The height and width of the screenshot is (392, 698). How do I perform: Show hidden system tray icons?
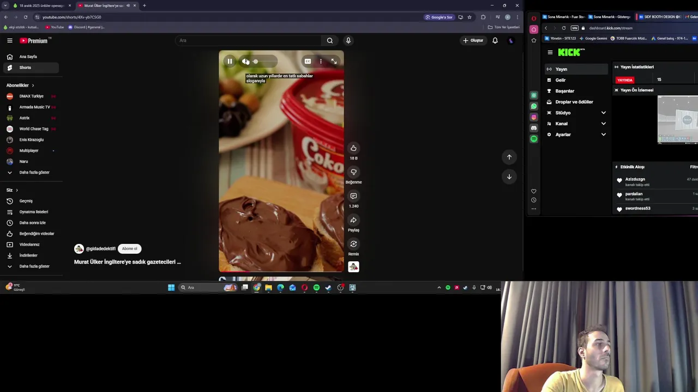click(x=439, y=287)
